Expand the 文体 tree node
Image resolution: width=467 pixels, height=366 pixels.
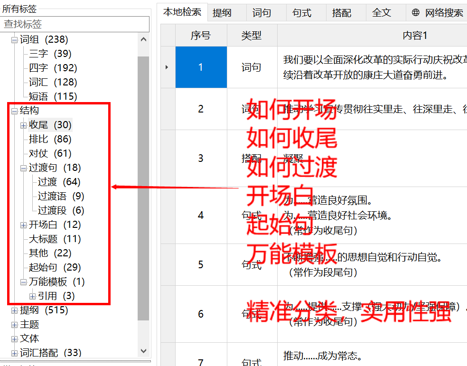tap(14, 339)
